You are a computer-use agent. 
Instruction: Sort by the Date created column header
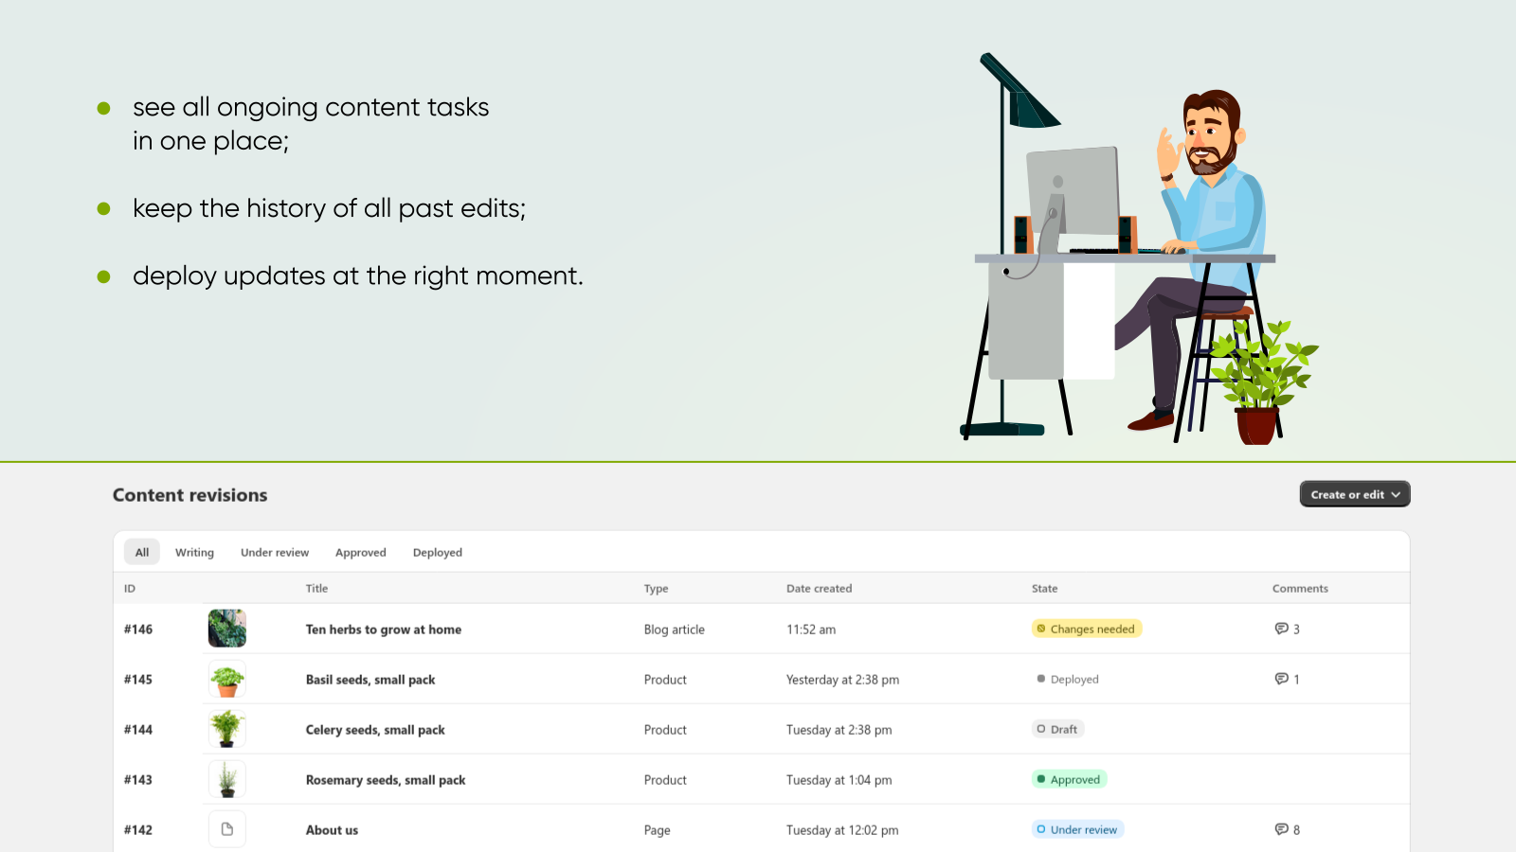pos(819,588)
